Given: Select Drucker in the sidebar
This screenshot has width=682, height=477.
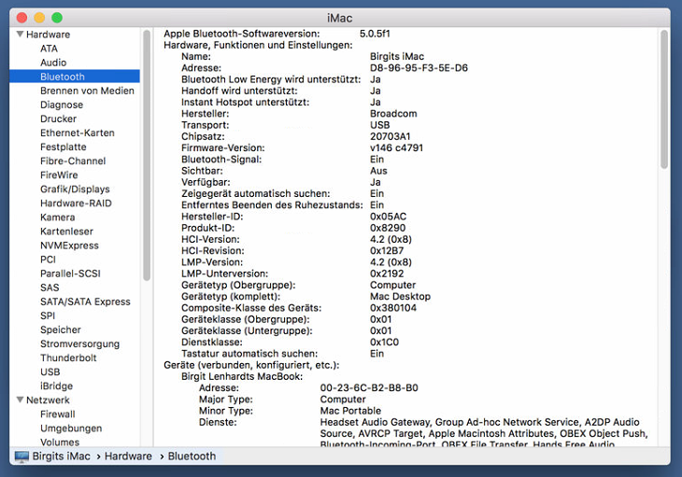Looking at the screenshot, I should [x=58, y=119].
